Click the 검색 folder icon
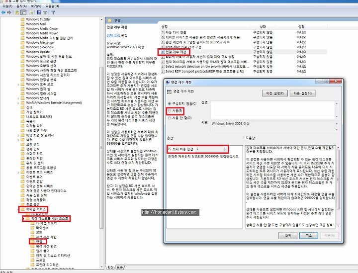 click(22, 107)
